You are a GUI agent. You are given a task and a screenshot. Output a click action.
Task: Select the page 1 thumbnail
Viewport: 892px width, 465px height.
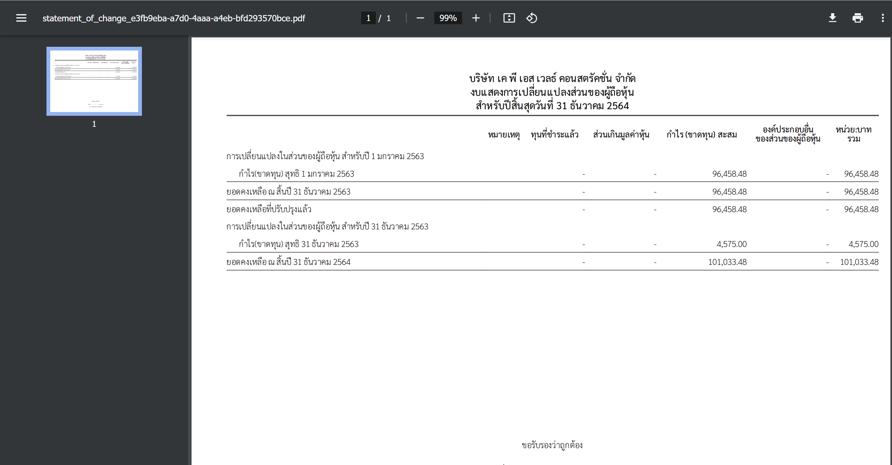[x=94, y=81]
